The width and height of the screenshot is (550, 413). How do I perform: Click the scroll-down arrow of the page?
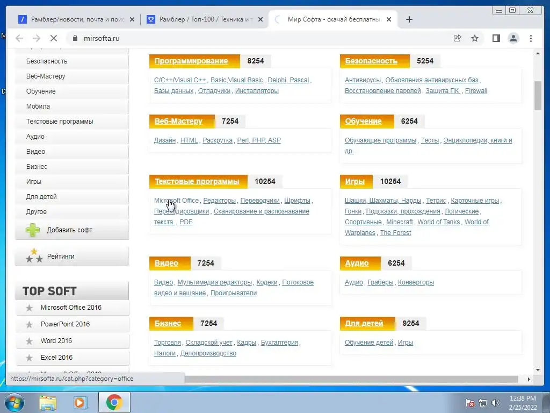[538, 370]
